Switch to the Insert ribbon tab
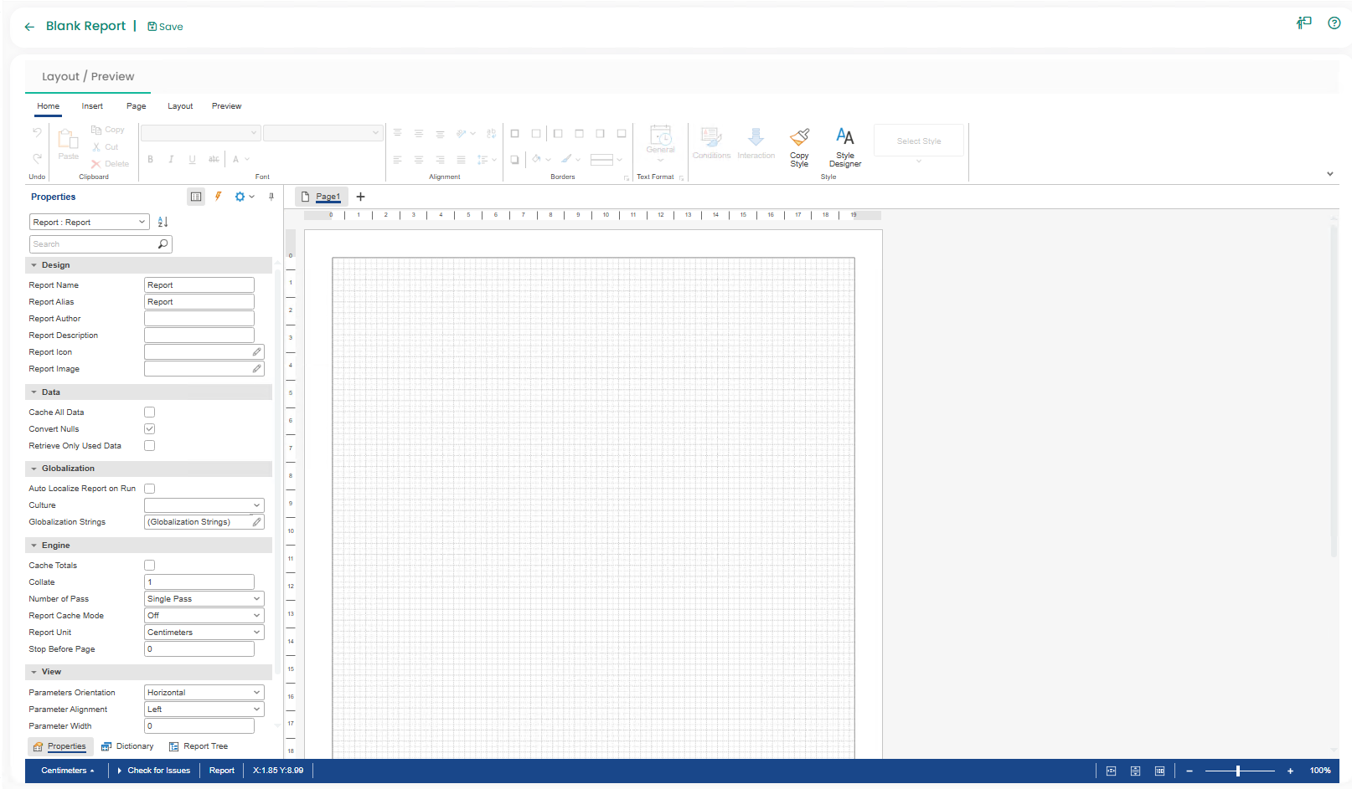 [92, 106]
